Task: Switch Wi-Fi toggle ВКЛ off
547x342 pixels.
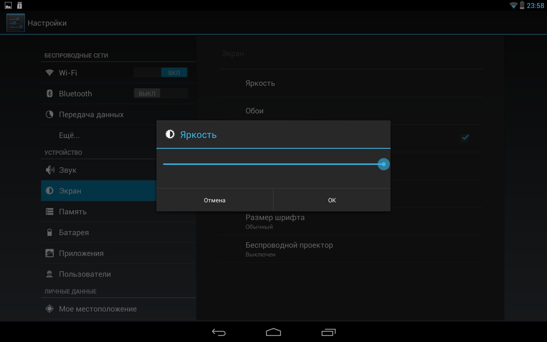Action: (160, 73)
